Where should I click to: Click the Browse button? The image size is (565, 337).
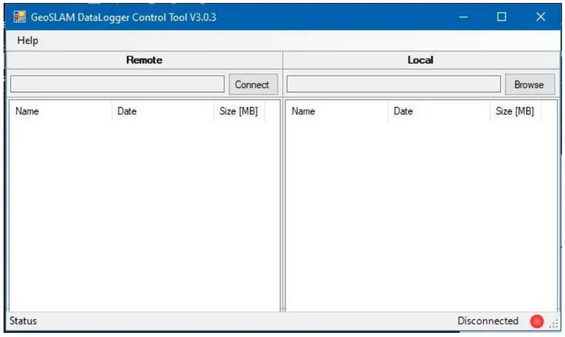[530, 85]
